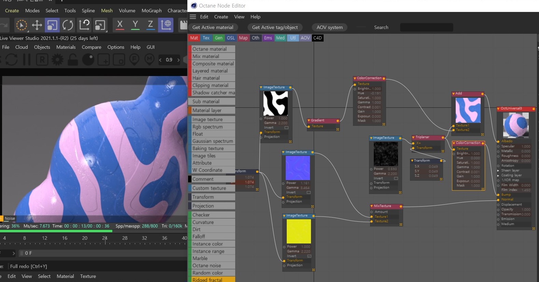The height and width of the screenshot is (282, 539).
Task: Collapse the top ColorCorrection node
Action: [355, 78]
